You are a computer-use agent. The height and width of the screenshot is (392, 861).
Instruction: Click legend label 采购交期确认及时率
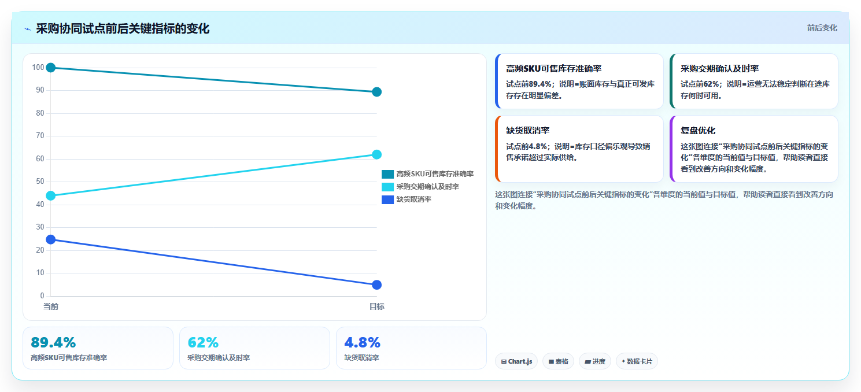[428, 187]
